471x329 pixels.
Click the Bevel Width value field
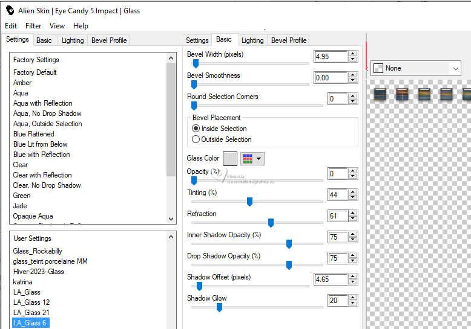click(x=331, y=56)
